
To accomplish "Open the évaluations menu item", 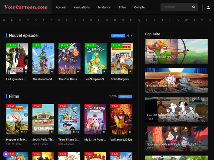I will pos(82,7).
